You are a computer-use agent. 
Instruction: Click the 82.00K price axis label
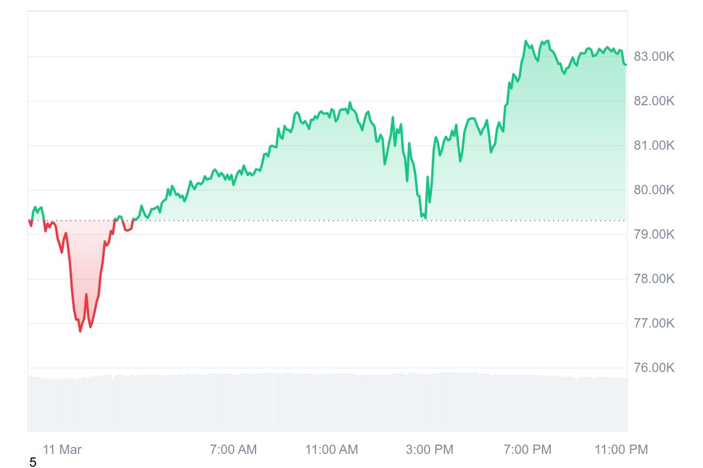pyautogui.click(x=654, y=101)
